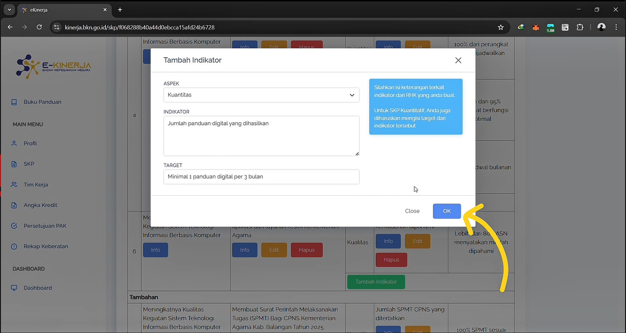The height and width of the screenshot is (333, 626).
Task: Expand the tab search dropdown arrow
Action: [x=9, y=10]
